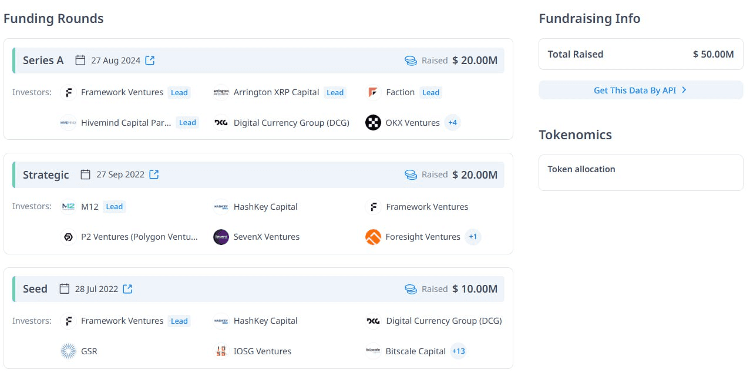Image resolution: width=750 pixels, height=376 pixels.
Task: Expand the +13 more Seed investors
Action: (458, 351)
